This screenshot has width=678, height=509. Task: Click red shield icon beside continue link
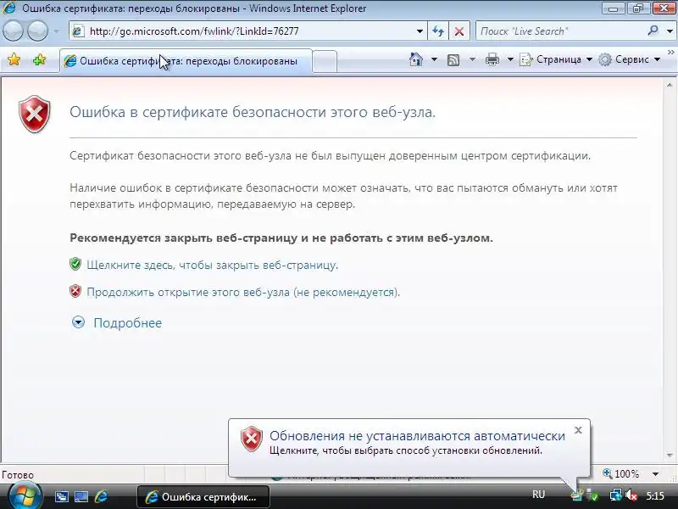click(75, 291)
